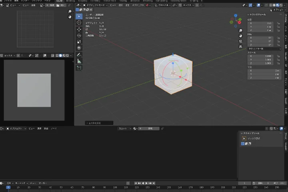Image resolution: width=288 pixels, height=192 pixels.
Task: Toggle X-ray mode in 3D viewport header
Action: point(266,5)
